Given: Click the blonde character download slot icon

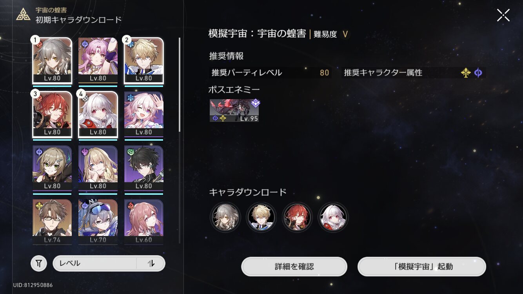Looking at the screenshot, I should coord(261,218).
